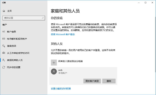
Task: Click the sign-in options key icon
Action: pyautogui.click(x=4, y=46)
